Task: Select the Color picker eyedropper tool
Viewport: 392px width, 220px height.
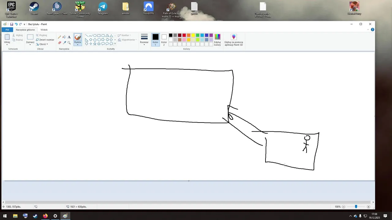Action: 64,43
